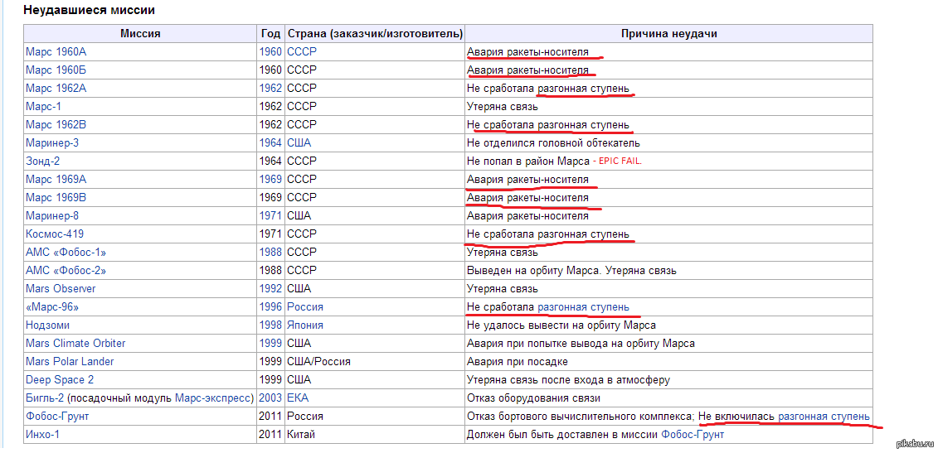Follow the 1988 year link for АМС «Фобос-1»
Image resolution: width=938 pixels, height=453 pixels.
click(x=270, y=253)
